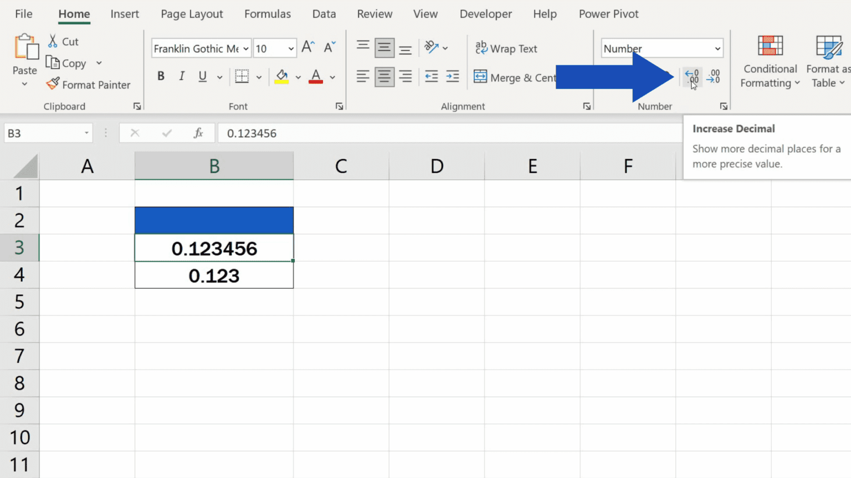The width and height of the screenshot is (851, 478).
Task: Expand the Font name dropdown
Action: [246, 49]
